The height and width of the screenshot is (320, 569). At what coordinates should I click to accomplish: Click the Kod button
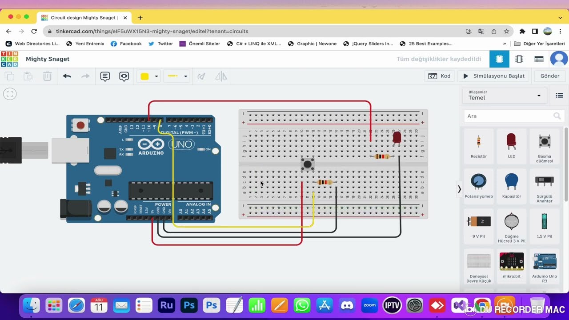click(x=440, y=76)
